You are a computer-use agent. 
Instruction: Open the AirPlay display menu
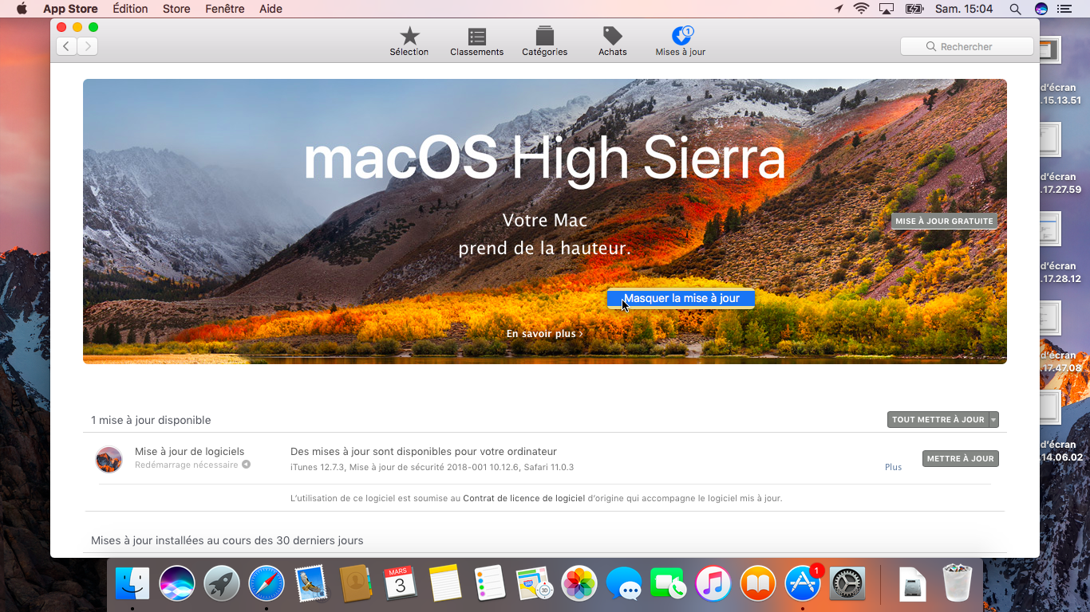[x=887, y=9]
